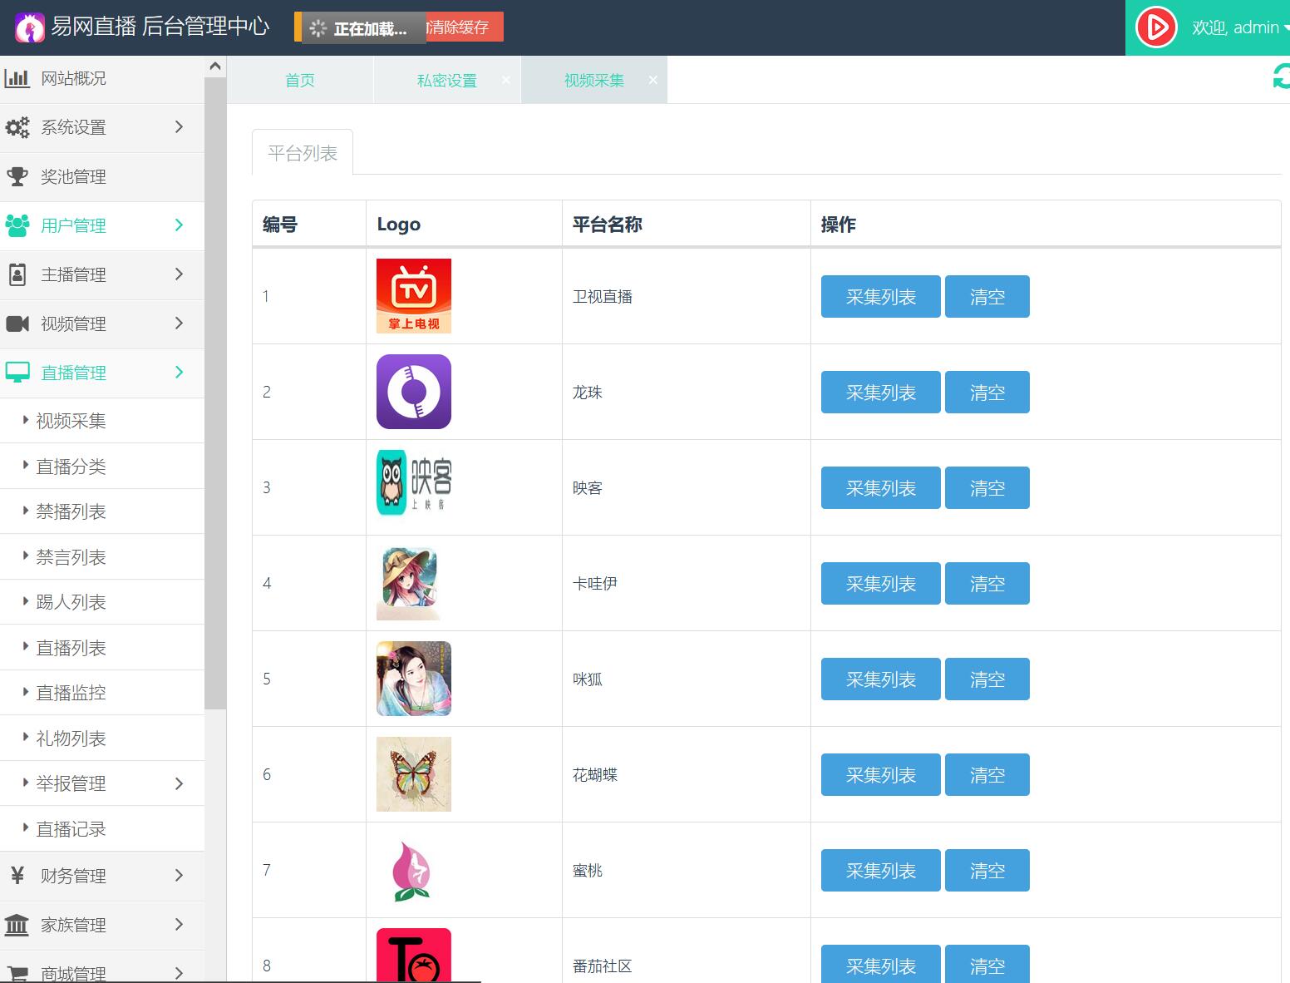This screenshot has width=1290, height=983.
Task: Open 采集列表 for 卫视直播
Action: (x=880, y=297)
